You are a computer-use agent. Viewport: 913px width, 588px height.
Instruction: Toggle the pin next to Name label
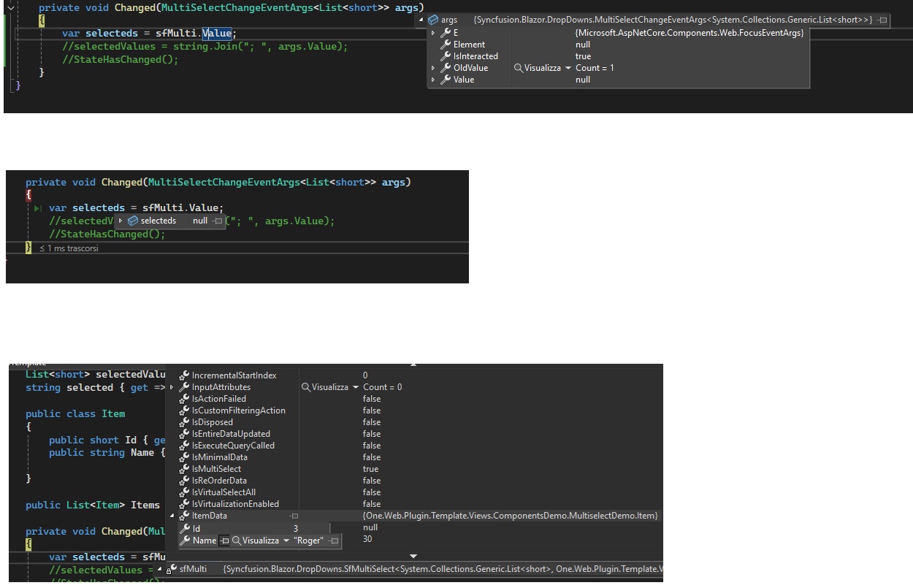tap(224, 541)
